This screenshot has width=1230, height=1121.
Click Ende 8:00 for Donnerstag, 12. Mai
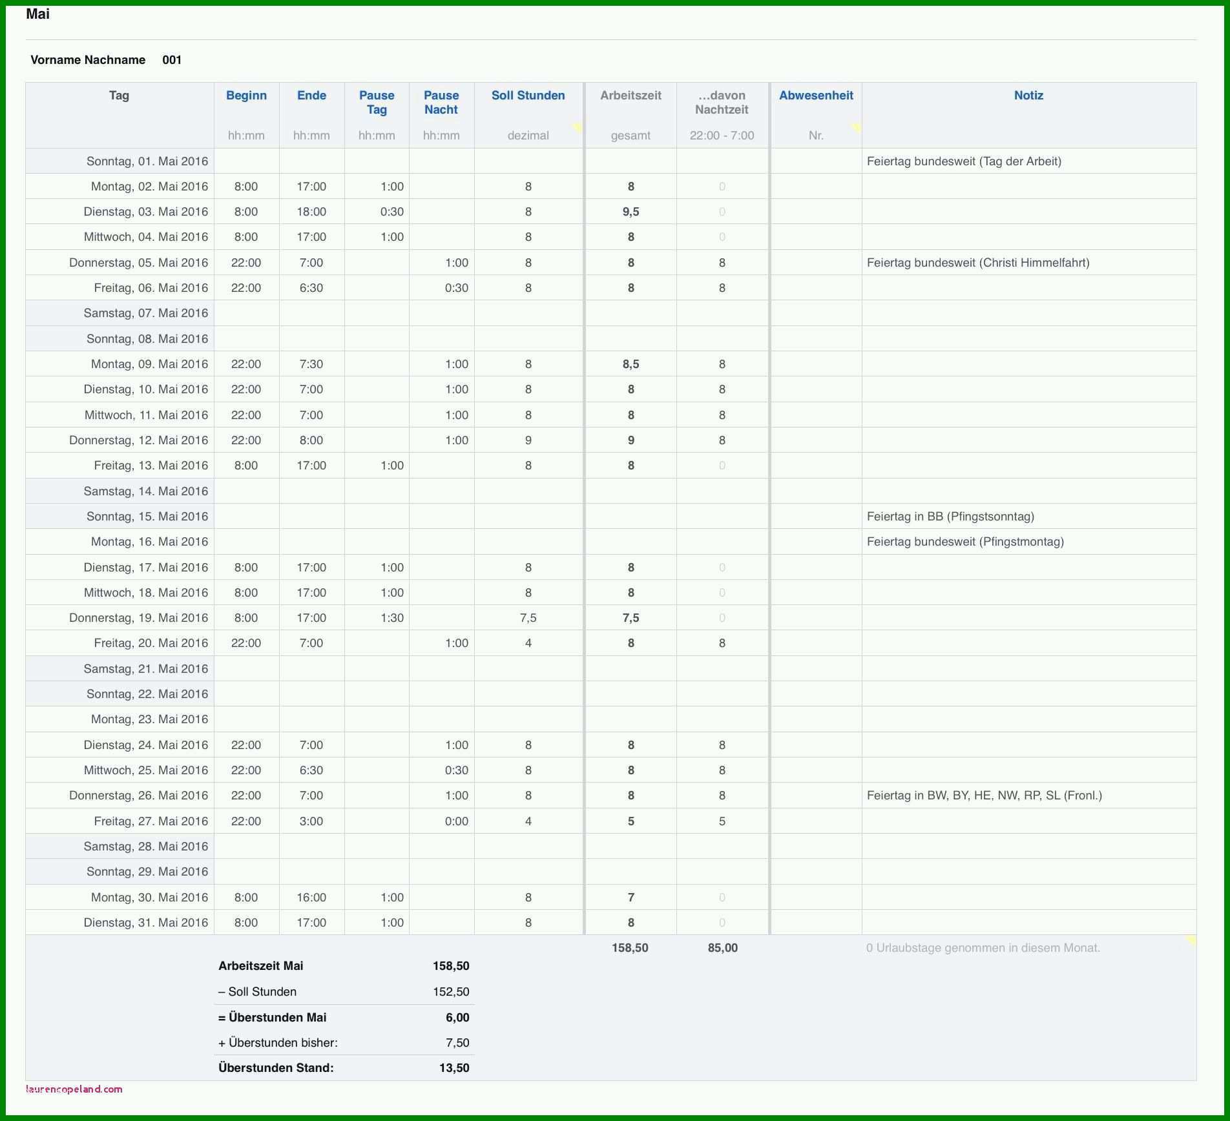[x=311, y=440]
